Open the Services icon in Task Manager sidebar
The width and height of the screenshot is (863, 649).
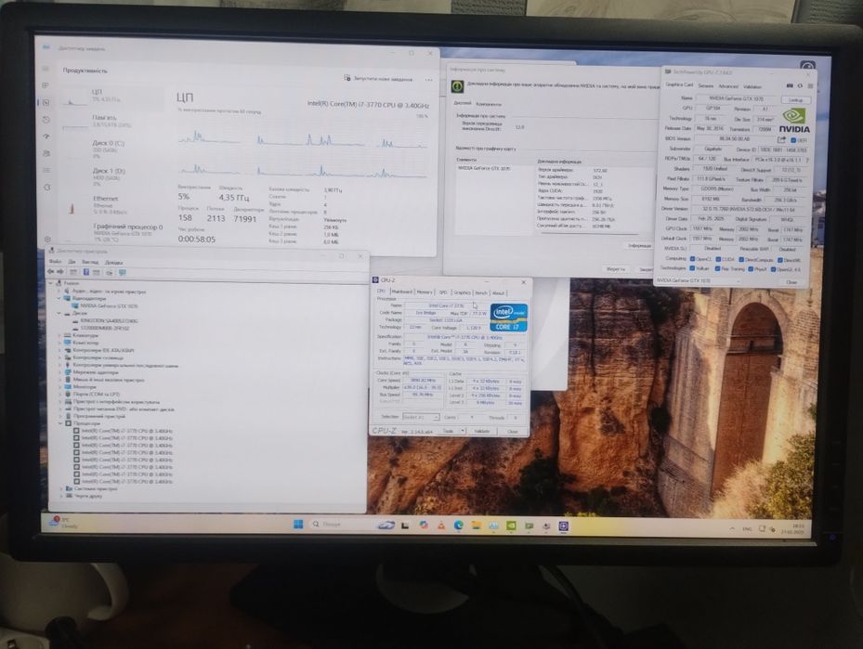[47, 187]
